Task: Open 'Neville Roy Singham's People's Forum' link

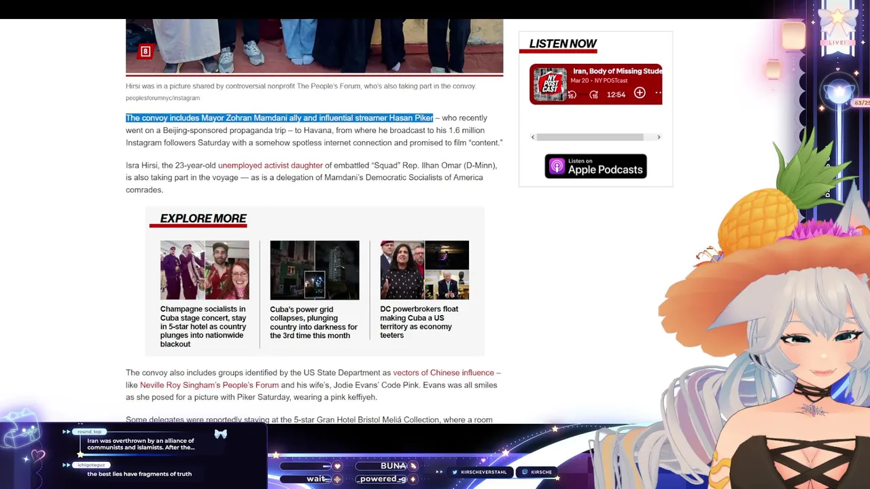Action: click(x=209, y=385)
